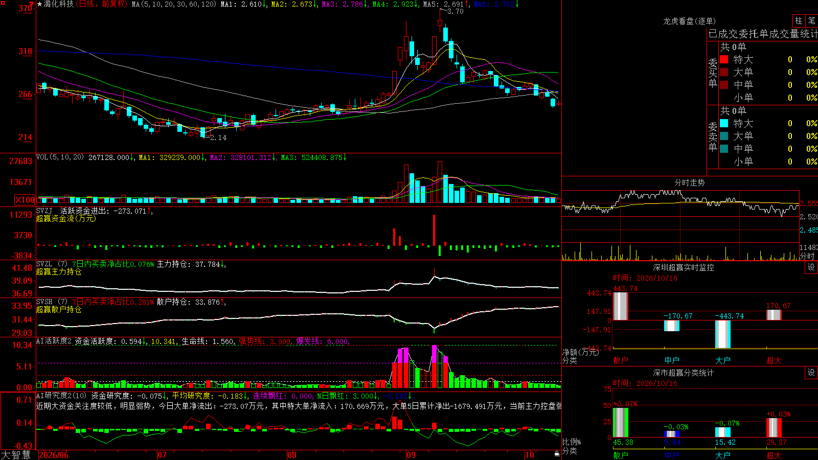
Task: Click the 大智慧 logo at bottom-left
Action: 16,455
